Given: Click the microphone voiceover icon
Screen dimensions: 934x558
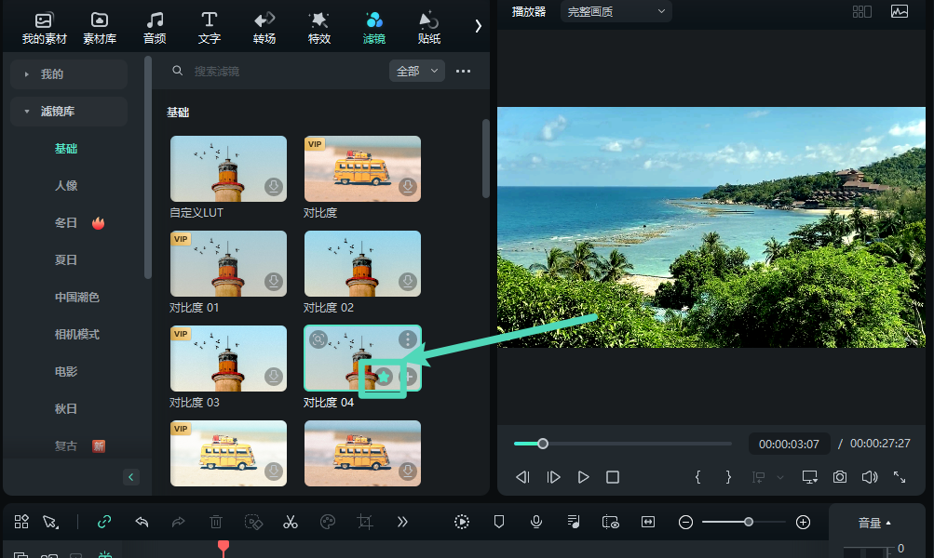Looking at the screenshot, I should coord(536,522).
